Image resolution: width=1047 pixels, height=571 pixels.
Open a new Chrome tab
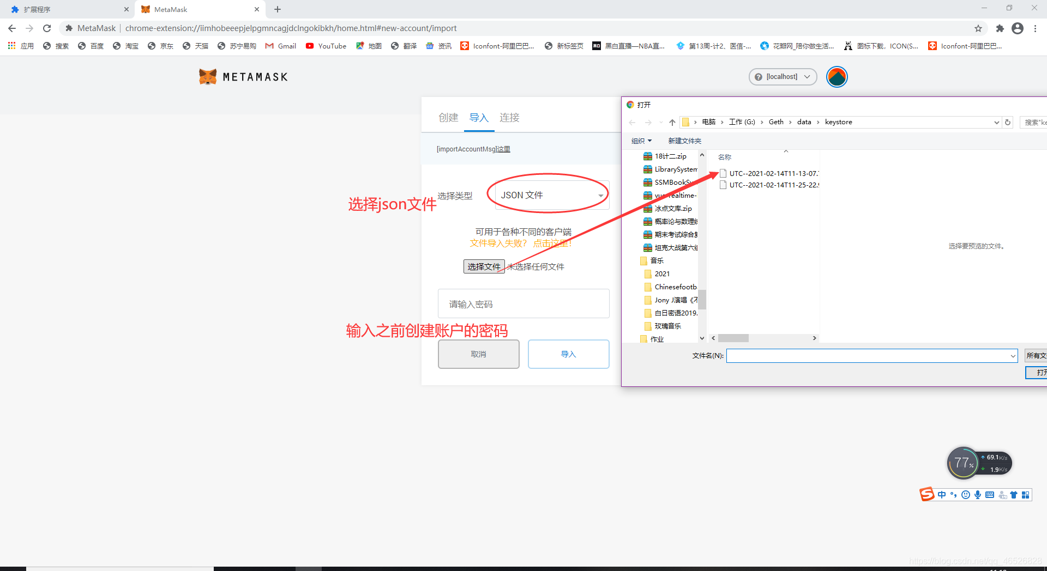278,9
